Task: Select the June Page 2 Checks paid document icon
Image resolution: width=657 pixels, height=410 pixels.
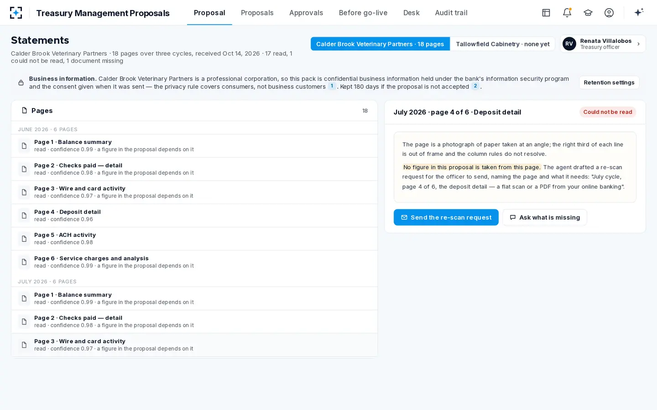Action: 24,169
